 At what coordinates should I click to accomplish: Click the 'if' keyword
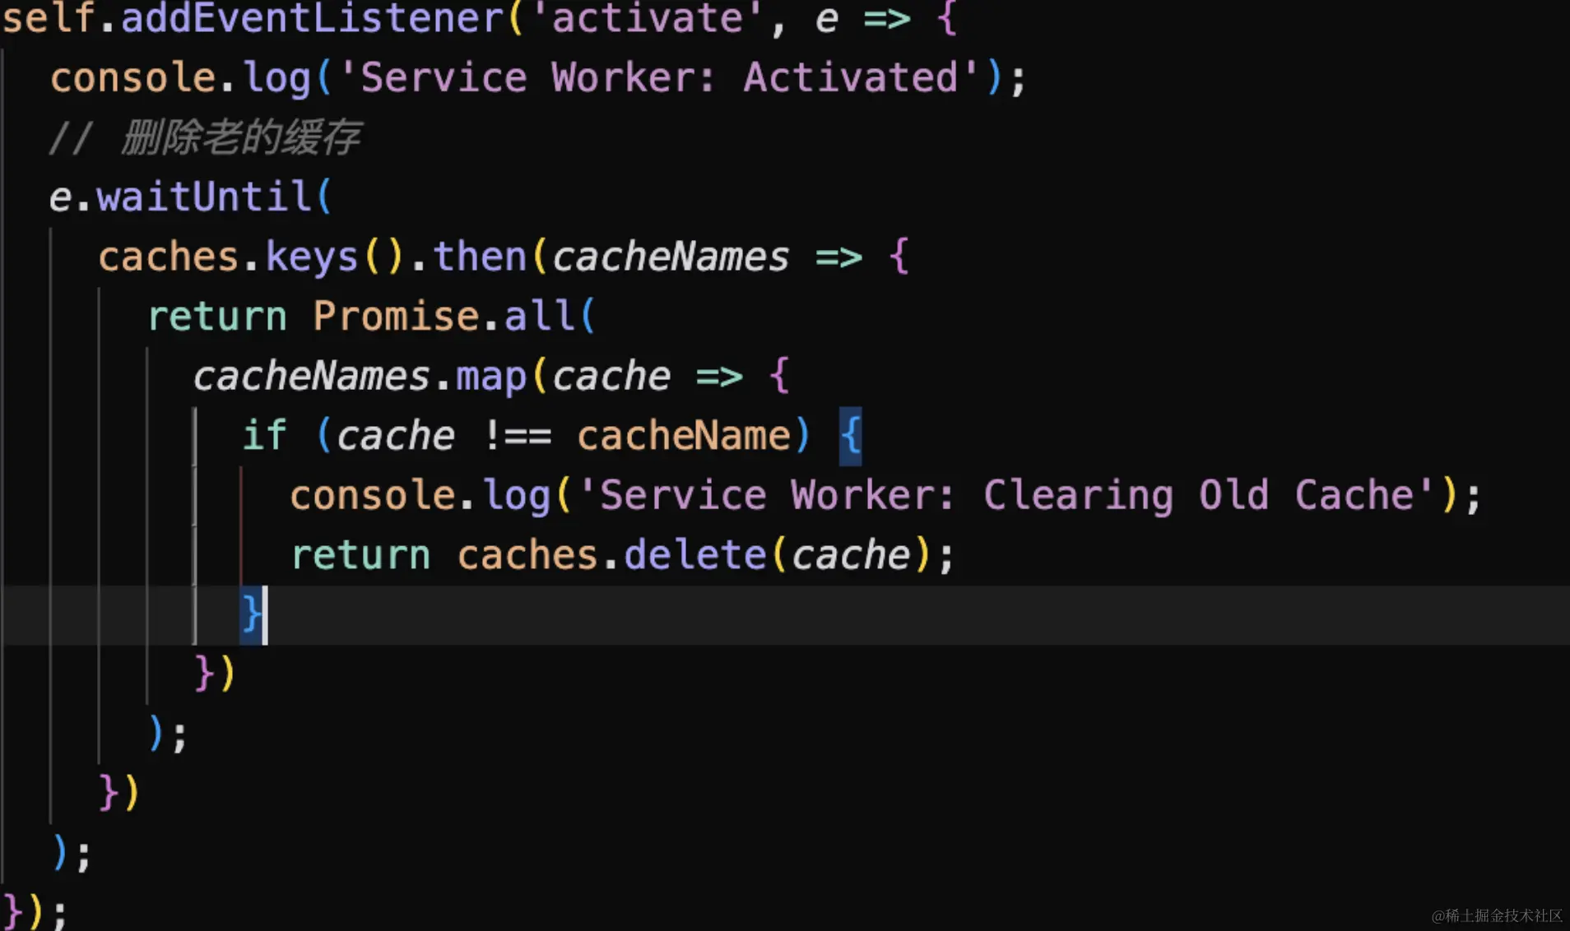click(265, 435)
